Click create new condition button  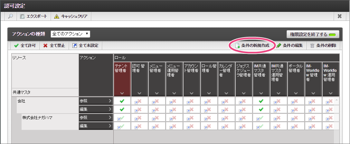tap(252, 46)
